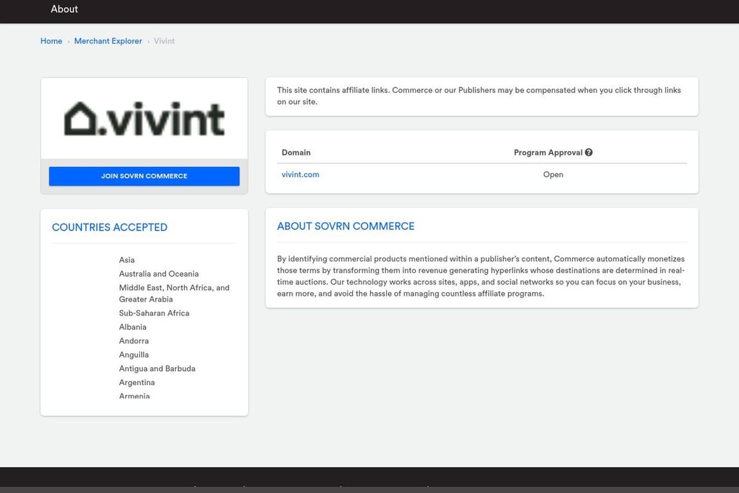Click JOIN SOVRN COMMERCE button
The height and width of the screenshot is (493, 739).
pos(144,176)
